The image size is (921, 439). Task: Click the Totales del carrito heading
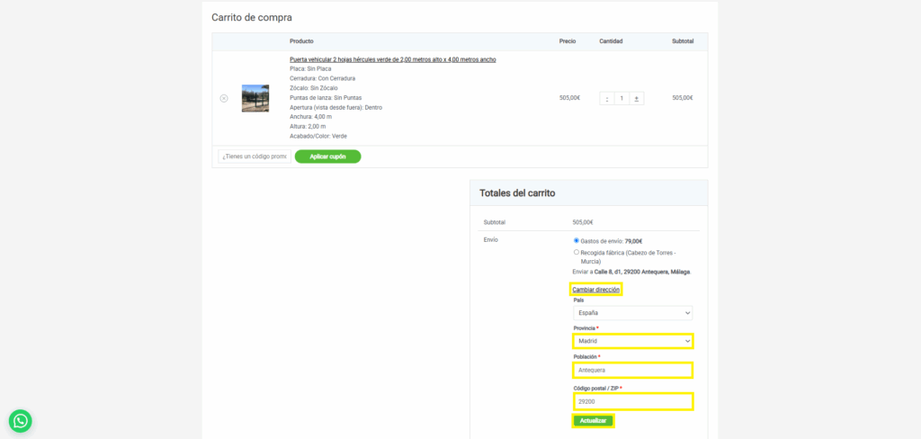coord(517,193)
